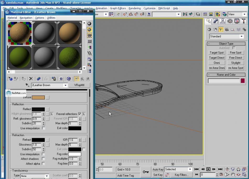The width and height of the screenshot is (249, 179).
Task: Click the VRayMtl material type button
Action: [79, 85]
